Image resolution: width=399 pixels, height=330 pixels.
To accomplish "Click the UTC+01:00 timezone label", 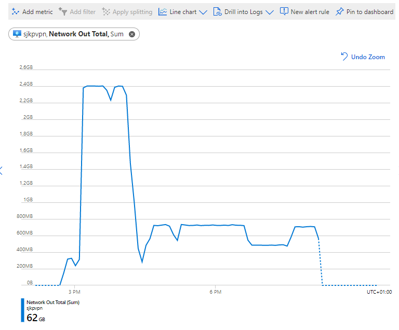I will click(x=379, y=292).
